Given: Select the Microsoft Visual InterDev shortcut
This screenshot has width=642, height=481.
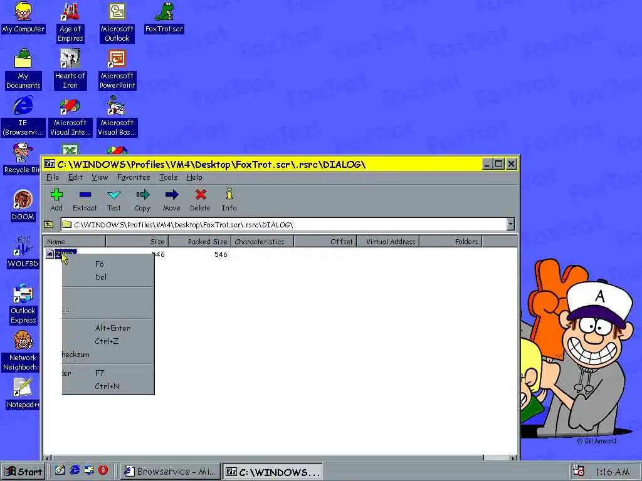Looking at the screenshot, I should tap(70, 116).
